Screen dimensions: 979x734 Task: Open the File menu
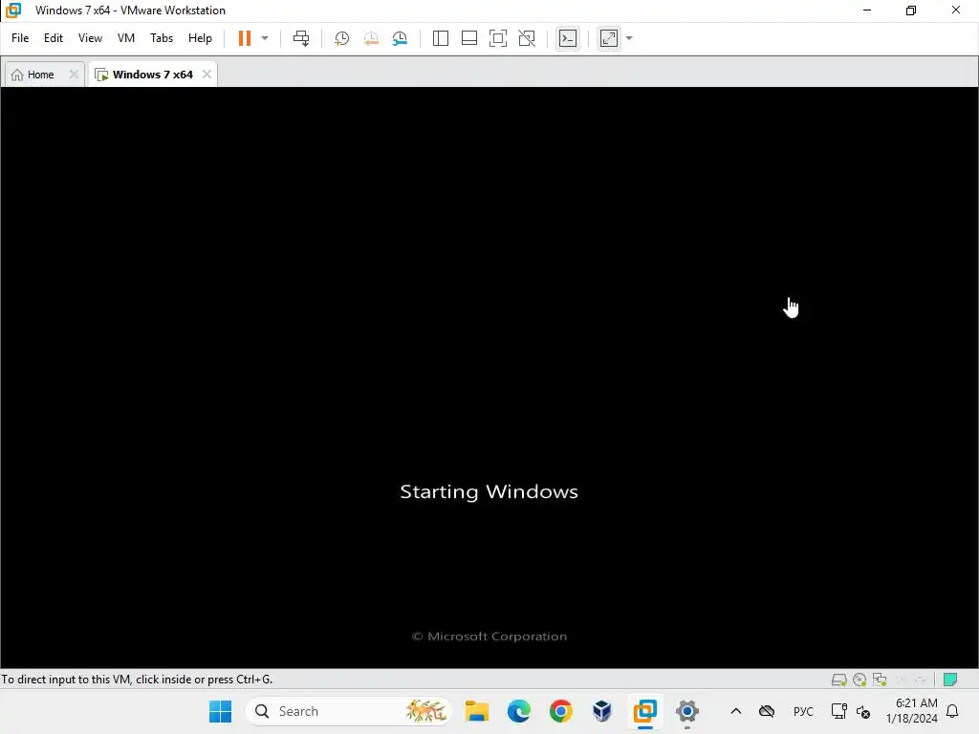tap(20, 38)
